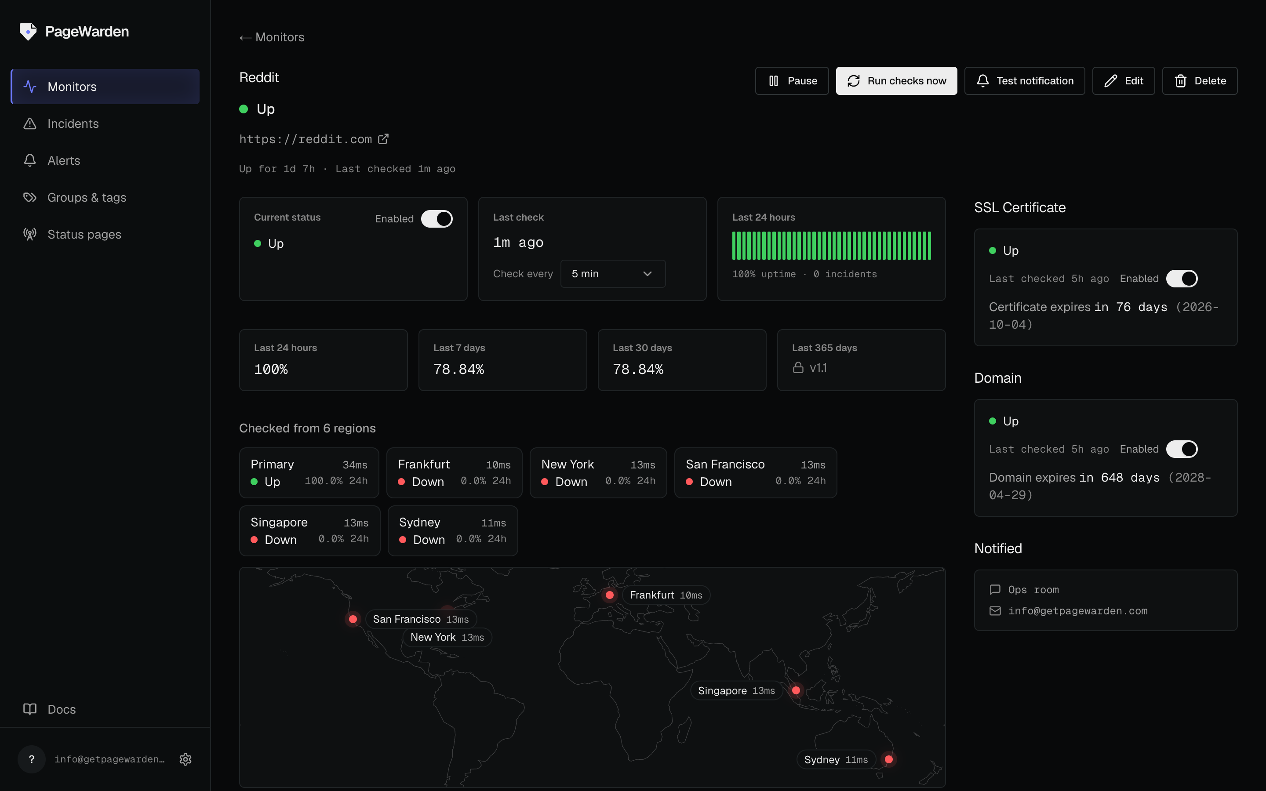Click the Status pages broadcast icon
The image size is (1266, 791).
30,234
